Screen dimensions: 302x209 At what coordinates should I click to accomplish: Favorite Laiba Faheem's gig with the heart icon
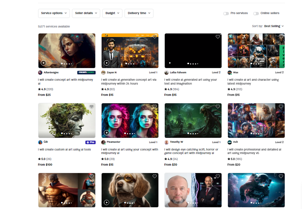pyautogui.click(x=218, y=37)
